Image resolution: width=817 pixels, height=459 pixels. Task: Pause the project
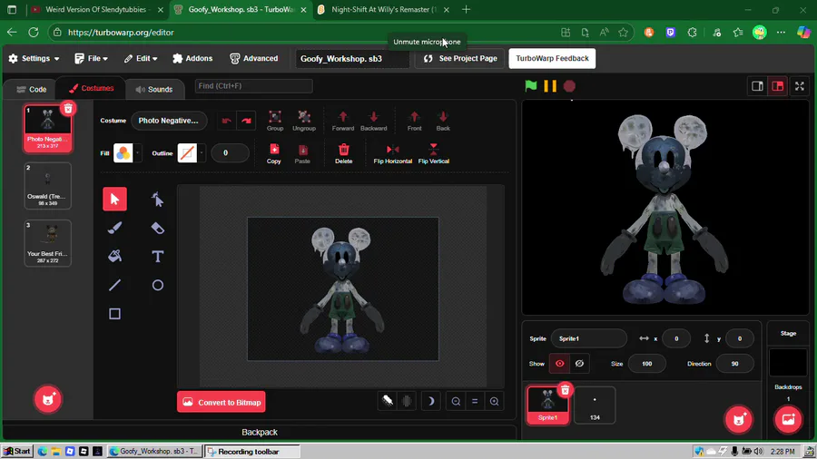tap(550, 86)
